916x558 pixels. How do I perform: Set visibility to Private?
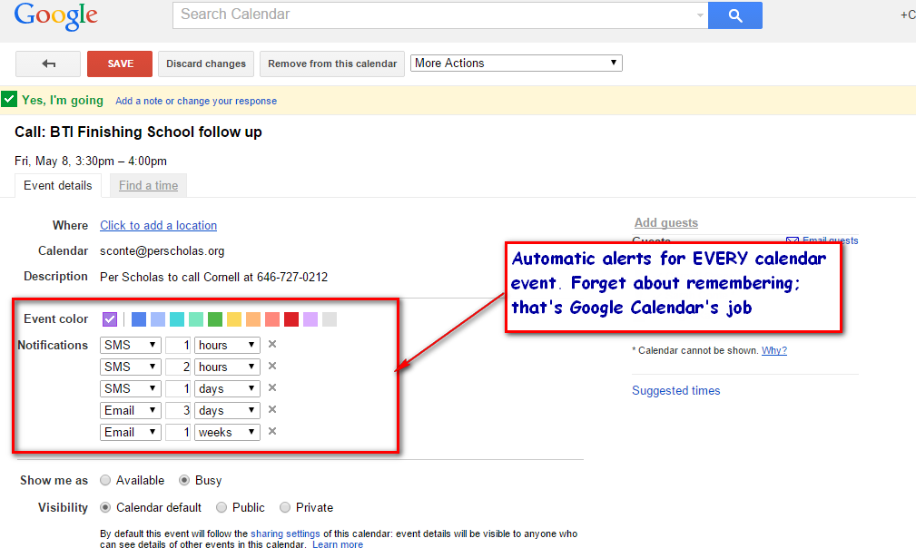(x=284, y=507)
